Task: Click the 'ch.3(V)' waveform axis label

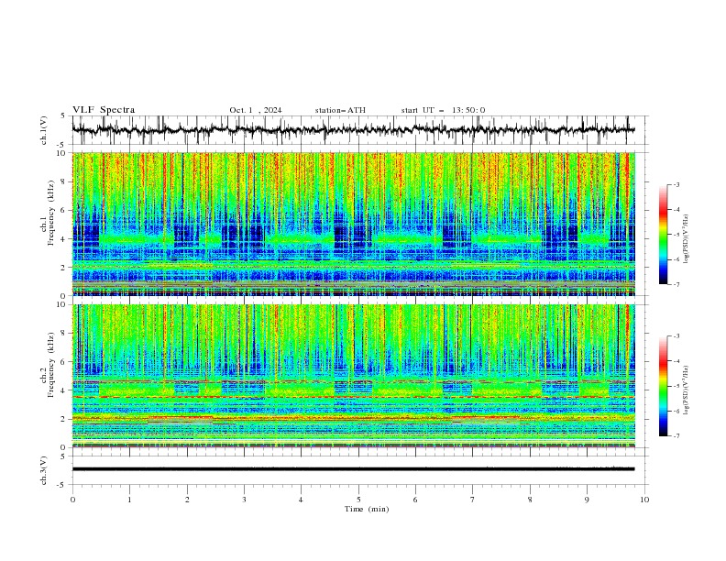Action: click(44, 470)
